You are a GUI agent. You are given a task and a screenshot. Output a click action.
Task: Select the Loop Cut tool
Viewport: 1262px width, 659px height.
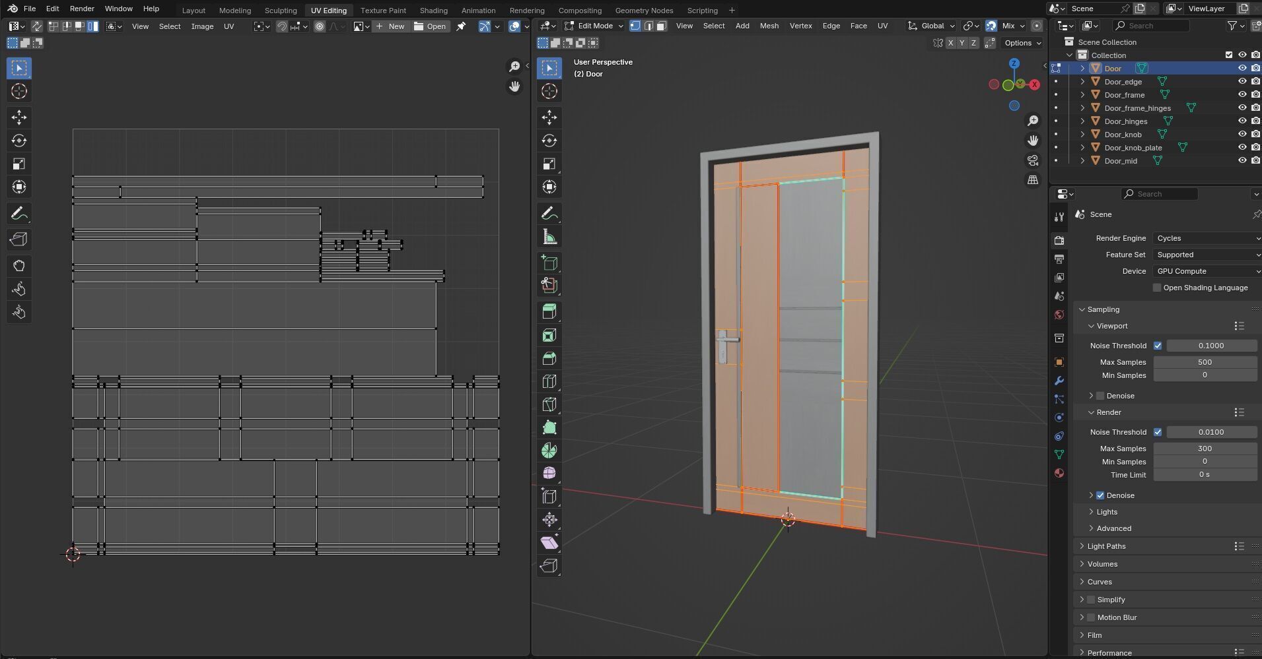click(549, 381)
